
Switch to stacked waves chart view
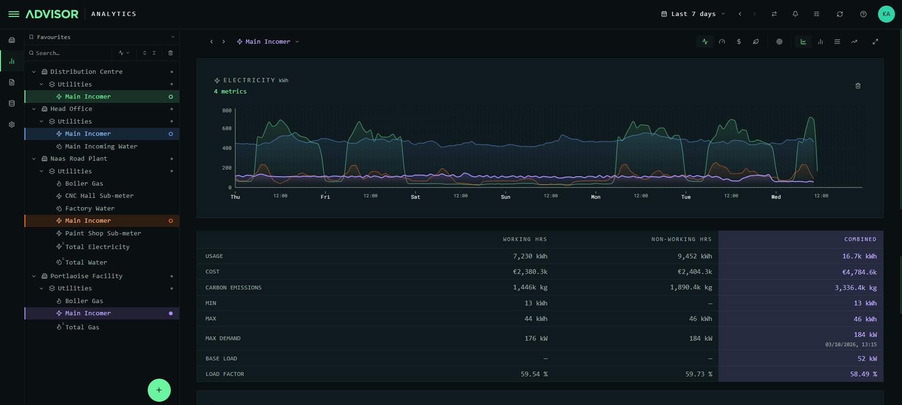pos(837,42)
